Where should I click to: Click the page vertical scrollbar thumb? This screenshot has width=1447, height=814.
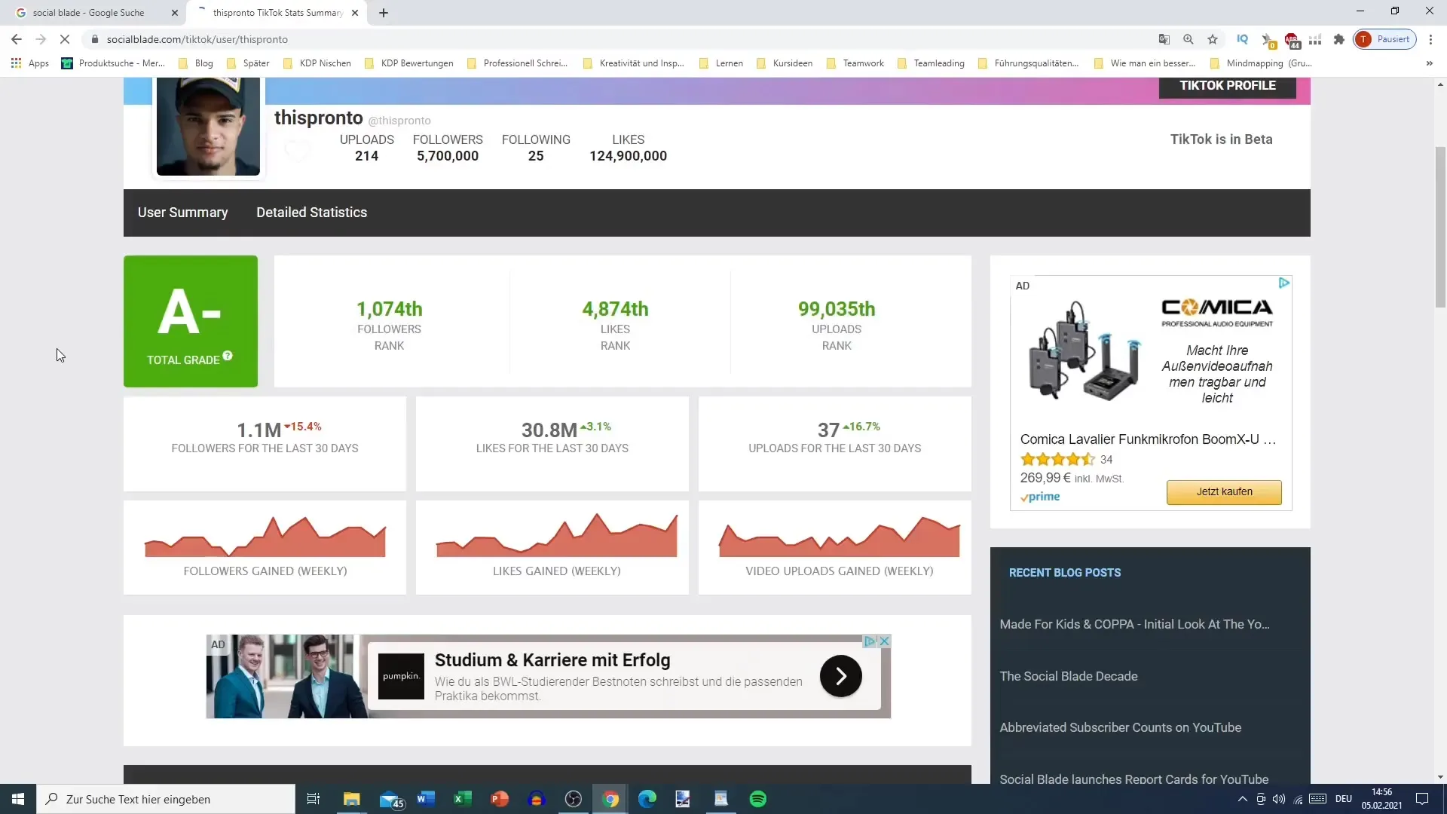[1440, 226]
